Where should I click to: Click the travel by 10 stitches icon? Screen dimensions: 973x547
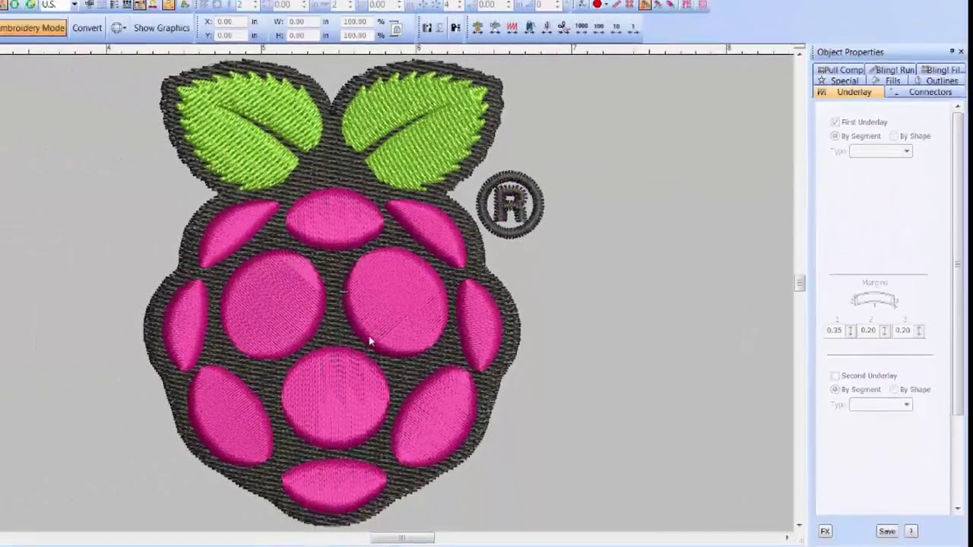pos(616,27)
